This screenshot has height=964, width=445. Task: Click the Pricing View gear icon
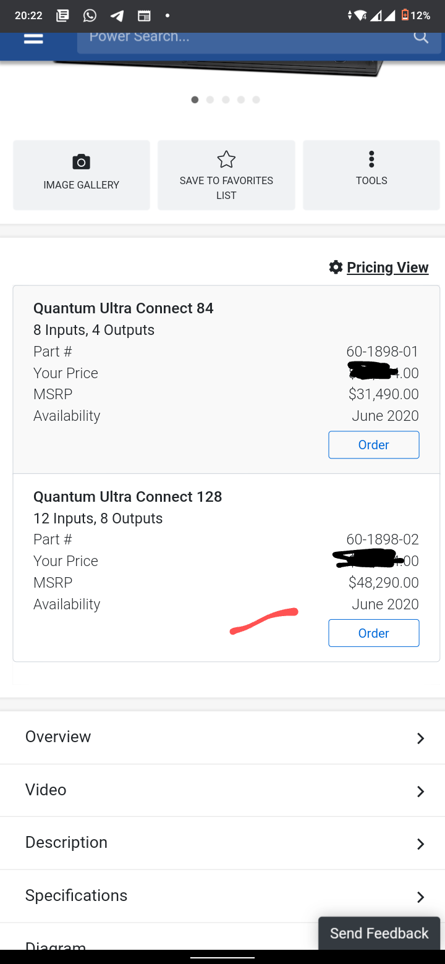pyautogui.click(x=336, y=267)
